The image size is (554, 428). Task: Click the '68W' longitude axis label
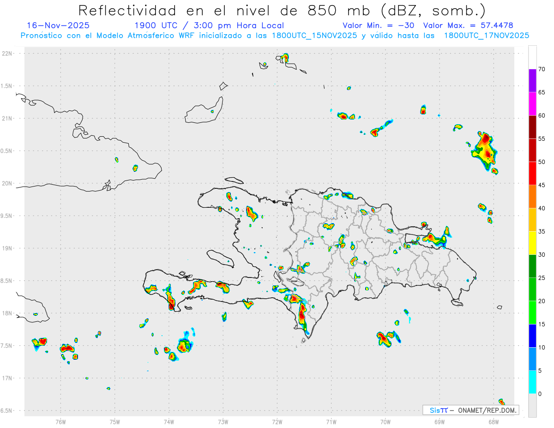click(x=494, y=422)
